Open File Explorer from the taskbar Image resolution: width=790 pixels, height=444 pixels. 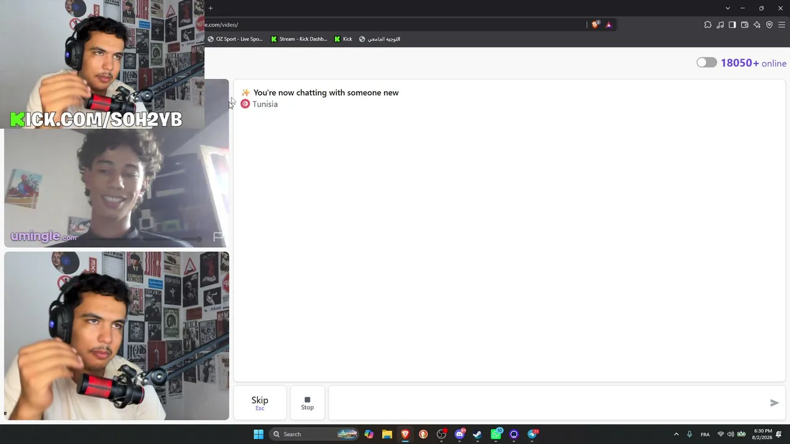(387, 434)
